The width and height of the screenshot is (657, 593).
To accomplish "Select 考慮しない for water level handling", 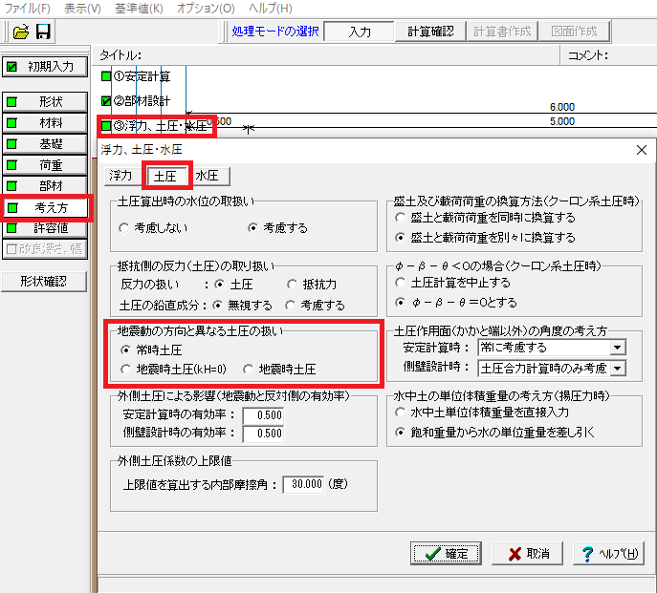I will [x=153, y=228].
